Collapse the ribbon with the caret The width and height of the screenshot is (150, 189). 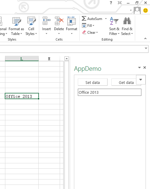point(145,39)
